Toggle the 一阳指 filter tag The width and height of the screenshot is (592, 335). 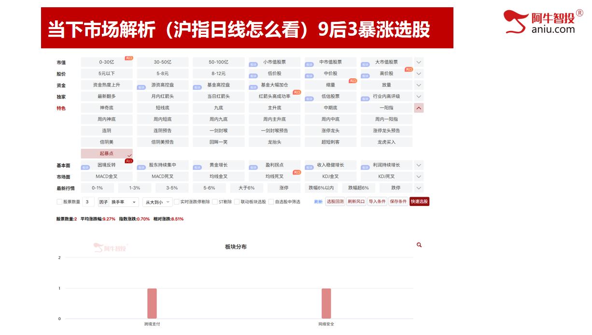click(387, 108)
